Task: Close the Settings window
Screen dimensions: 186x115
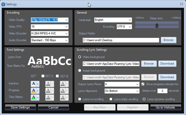Action: [x=181, y=4]
